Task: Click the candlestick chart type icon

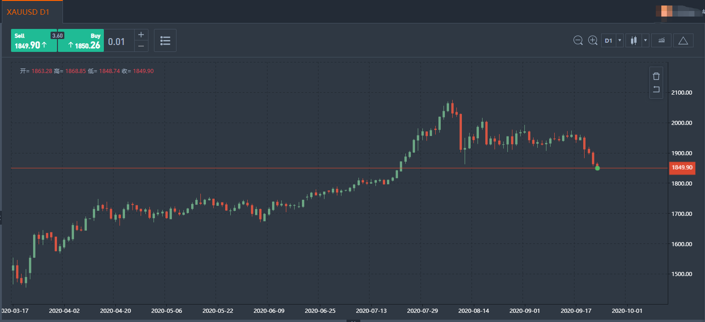Action: 634,40
